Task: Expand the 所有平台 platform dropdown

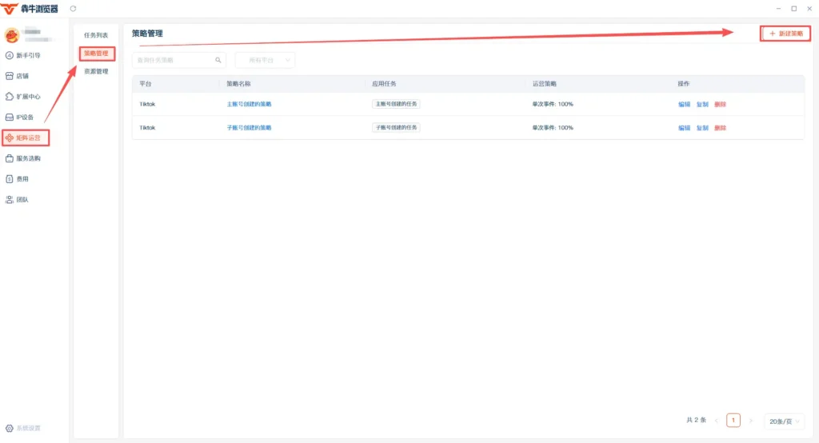Action: pyautogui.click(x=265, y=60)
